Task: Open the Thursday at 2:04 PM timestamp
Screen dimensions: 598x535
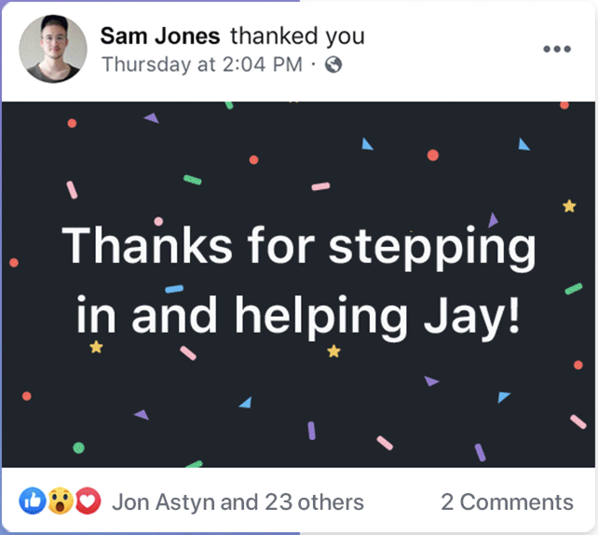Action: coord(202,64)
